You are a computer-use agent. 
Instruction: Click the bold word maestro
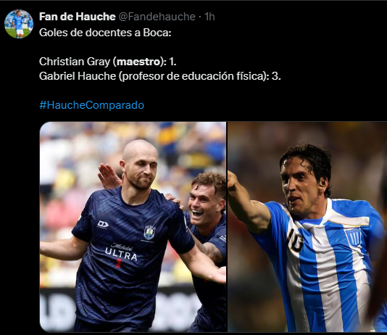click(139, 62)
